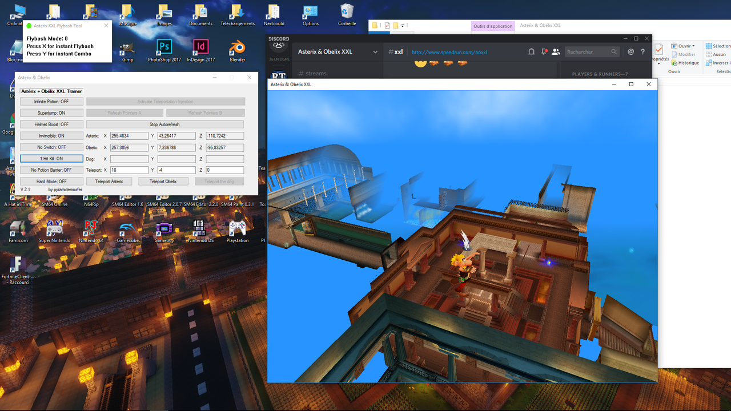731x411 pixels.
Task: Close the Asterix XXL Flybash Tool popup
Action: pyautogui.click(x=106, y=26)
